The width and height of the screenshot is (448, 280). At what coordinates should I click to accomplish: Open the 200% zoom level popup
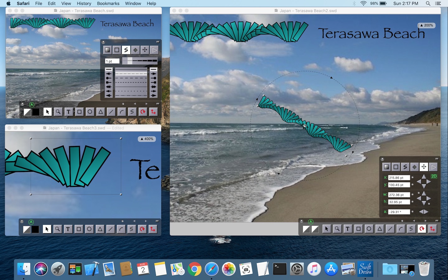pyautogui.click(x=427, y=26)
